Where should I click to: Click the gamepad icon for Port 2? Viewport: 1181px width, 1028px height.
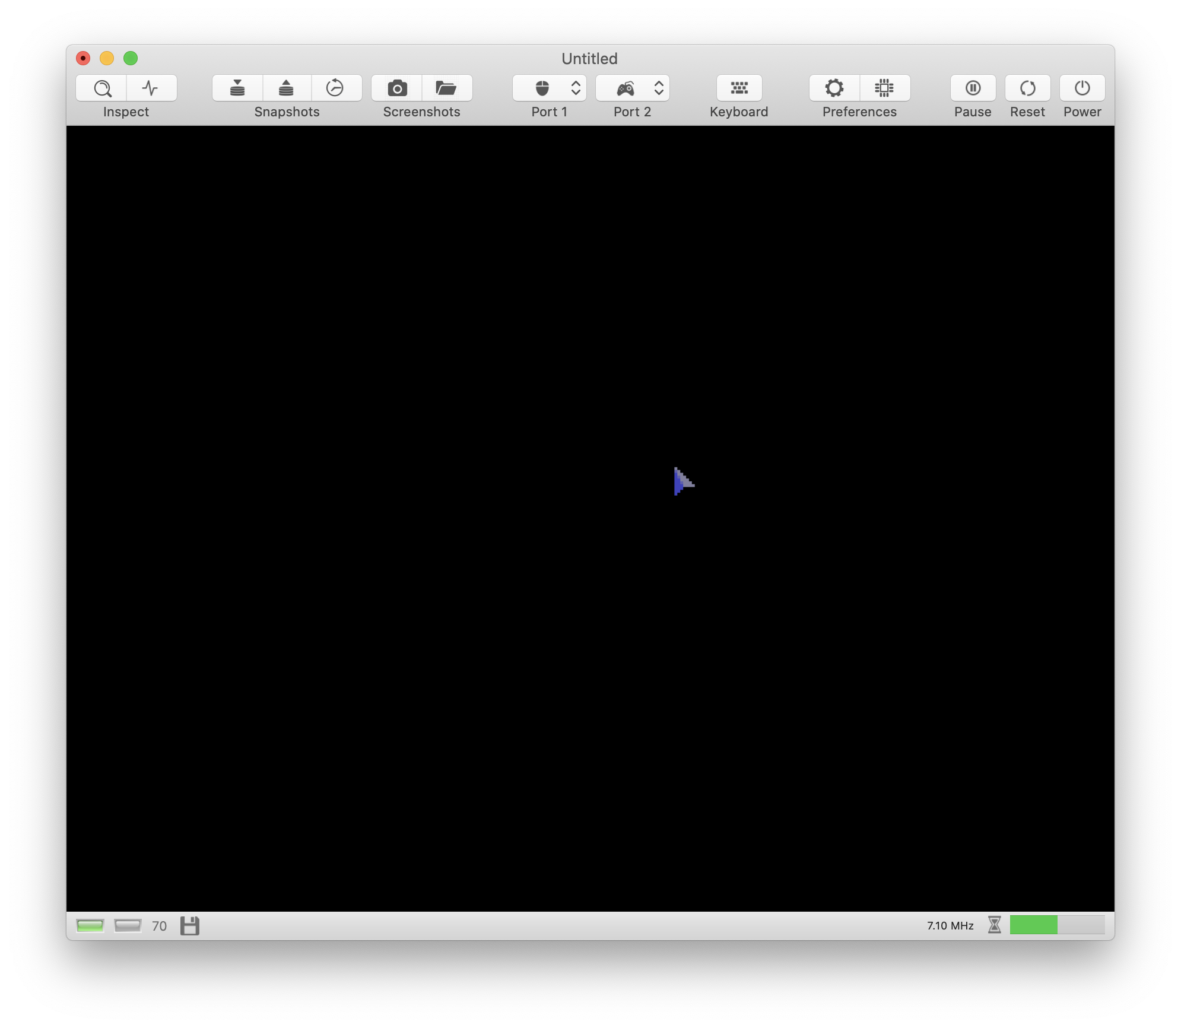pyautogui.click(x=626, y=88)
